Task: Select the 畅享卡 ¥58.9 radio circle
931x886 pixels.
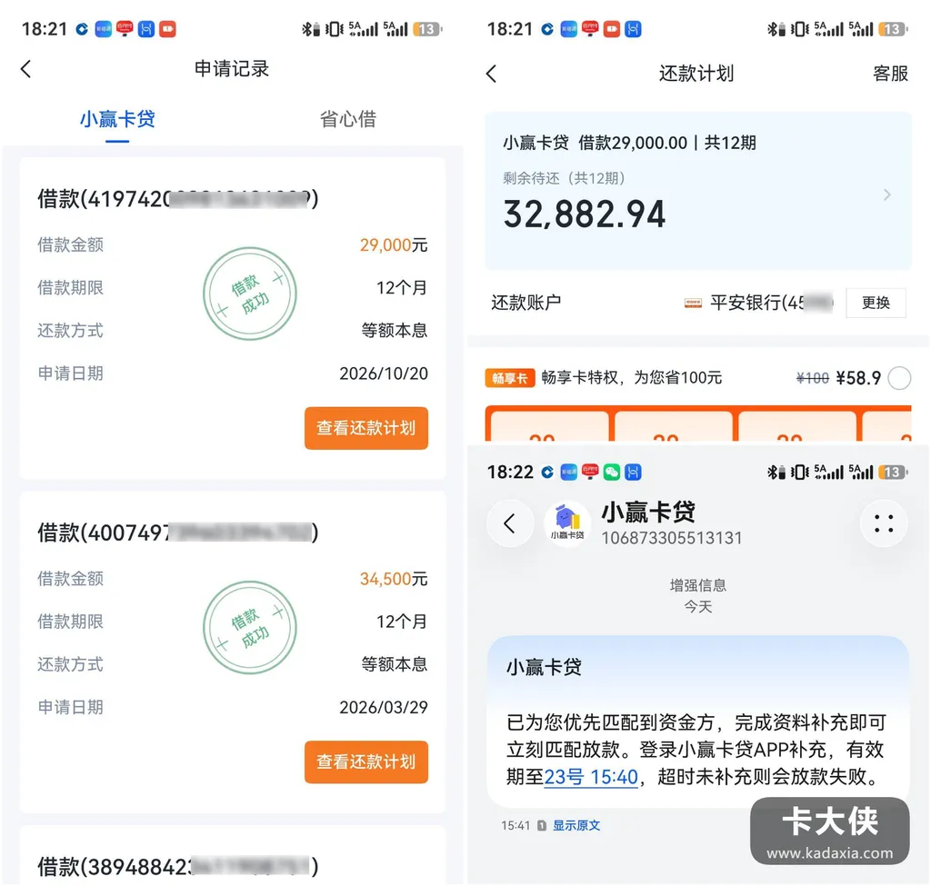Action: pyautogui.click(x=899, y=378)
